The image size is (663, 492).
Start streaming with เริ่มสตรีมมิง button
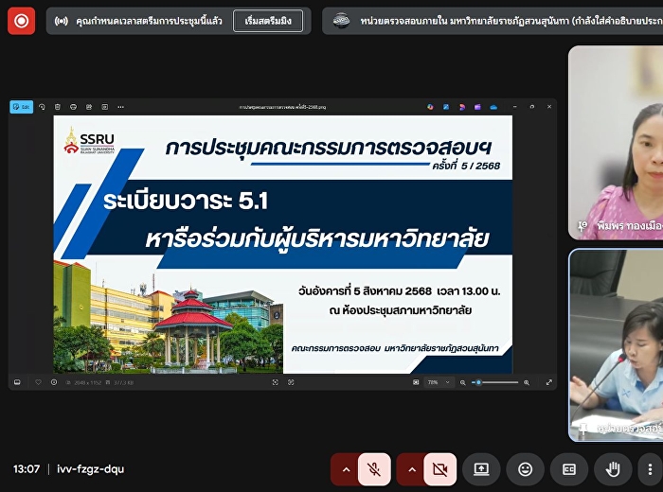[x=268, y=21]
